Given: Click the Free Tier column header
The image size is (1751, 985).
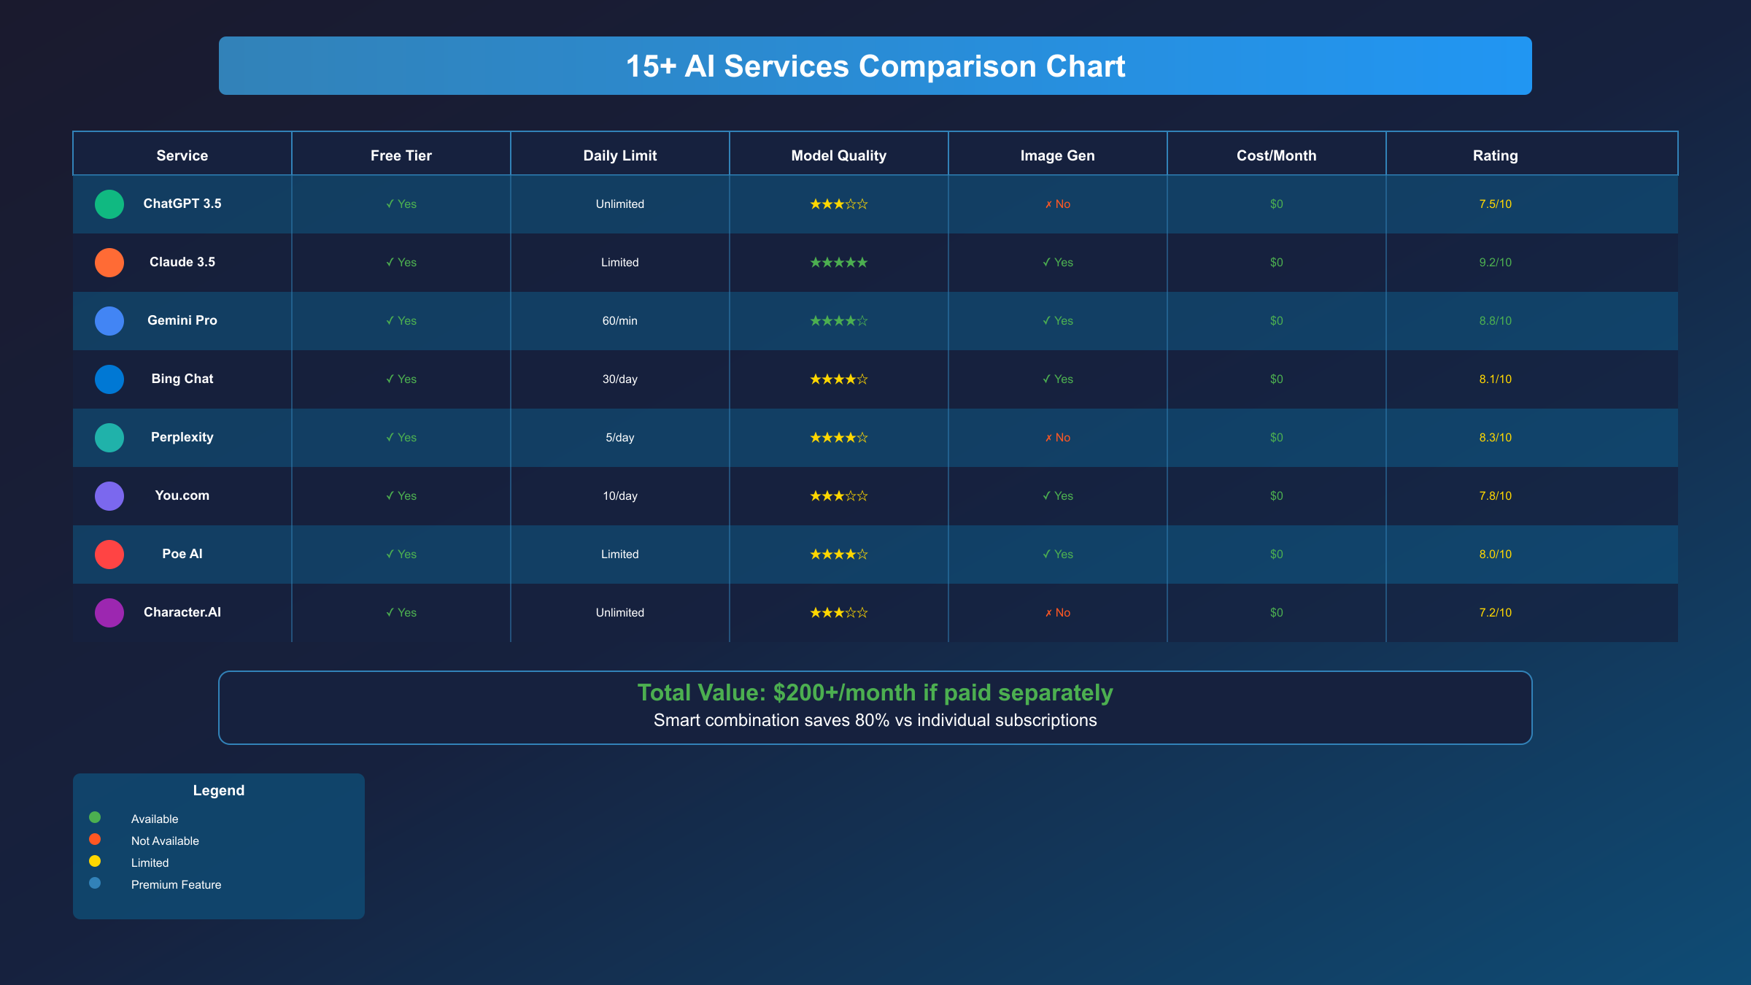Looking at the screenshot, I should (401, 155).
